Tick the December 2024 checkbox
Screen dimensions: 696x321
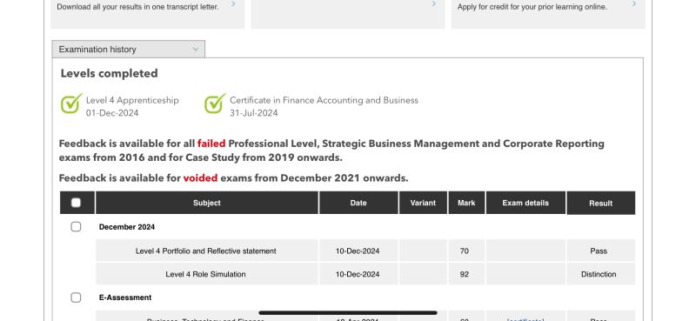[x=76, y=227]
